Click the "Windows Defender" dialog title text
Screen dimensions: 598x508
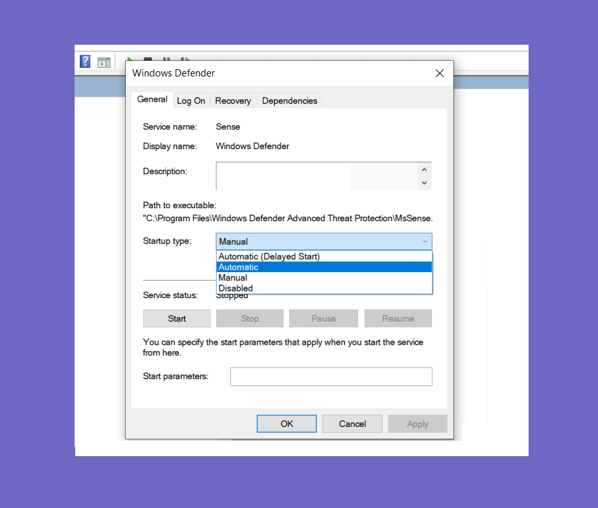coord(174,73)
